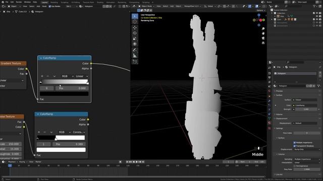Select the Transform tool in viewport toolbar
Image resolution: width=323 pixels, height=181 pixels.
click(135, 44)
